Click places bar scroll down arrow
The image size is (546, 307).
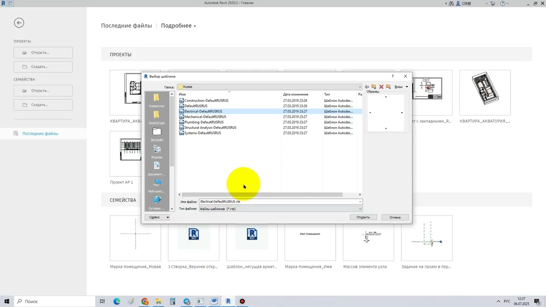172,209
